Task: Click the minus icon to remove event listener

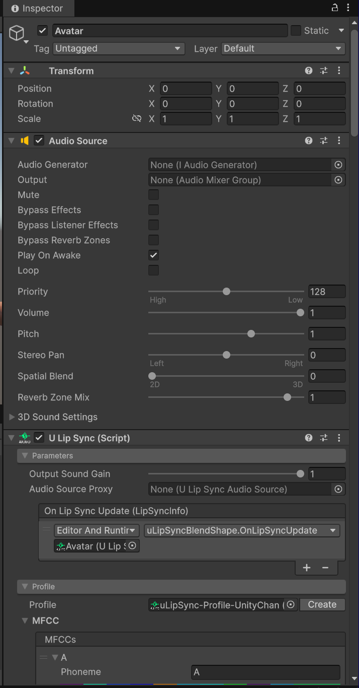Action: point(325,568)
